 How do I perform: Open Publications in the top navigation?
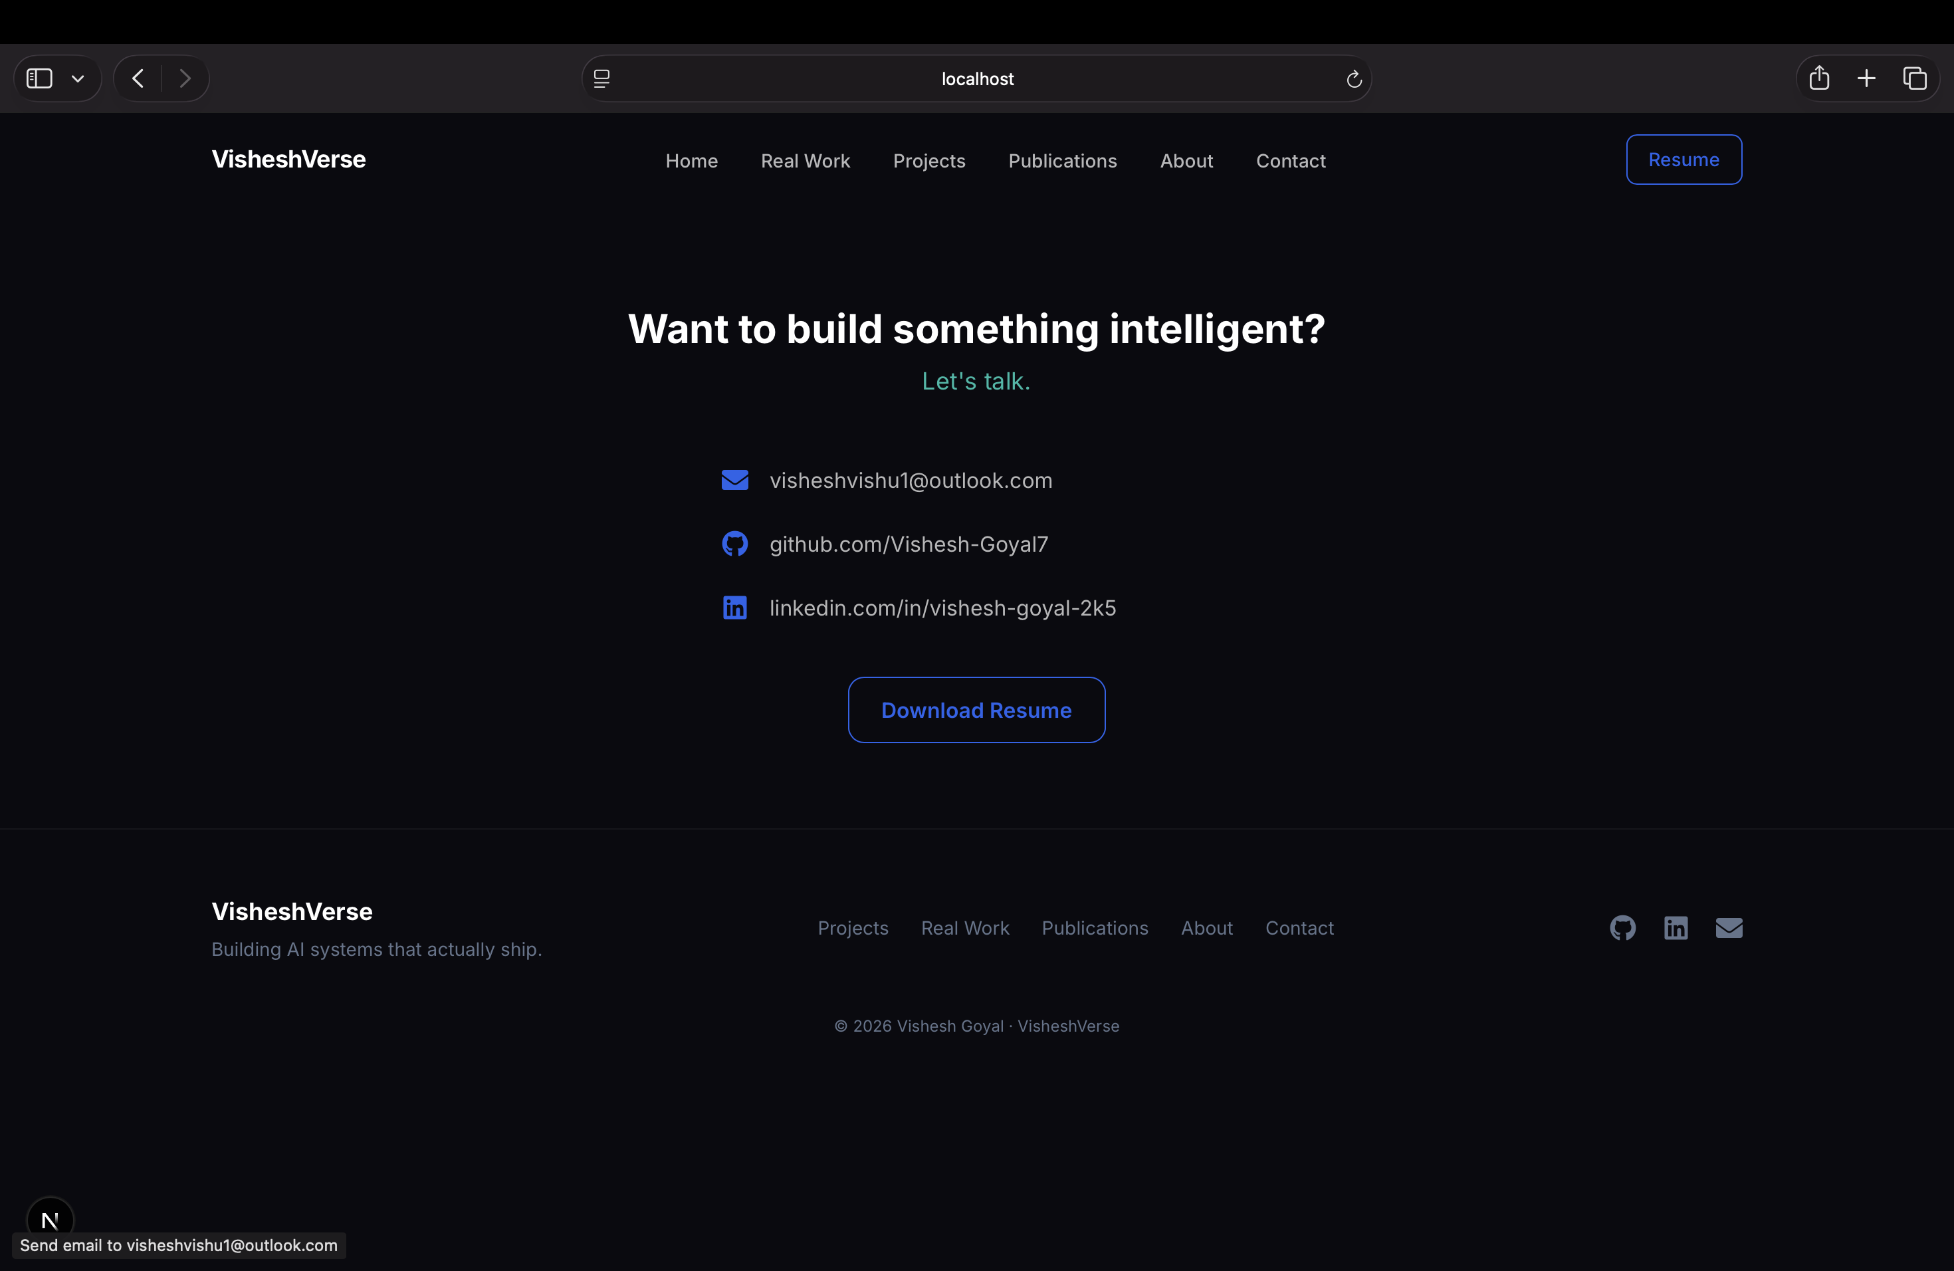(1062, 161)
